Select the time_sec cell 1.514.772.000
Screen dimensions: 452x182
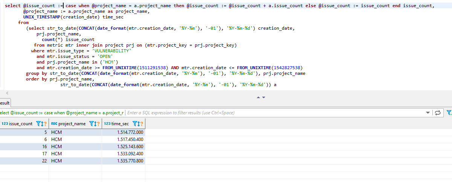[x=124, y=132]
